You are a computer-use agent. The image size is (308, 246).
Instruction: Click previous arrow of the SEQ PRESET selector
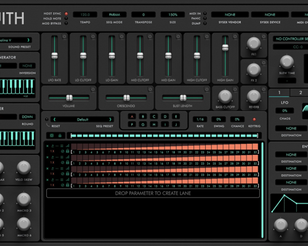55,119
